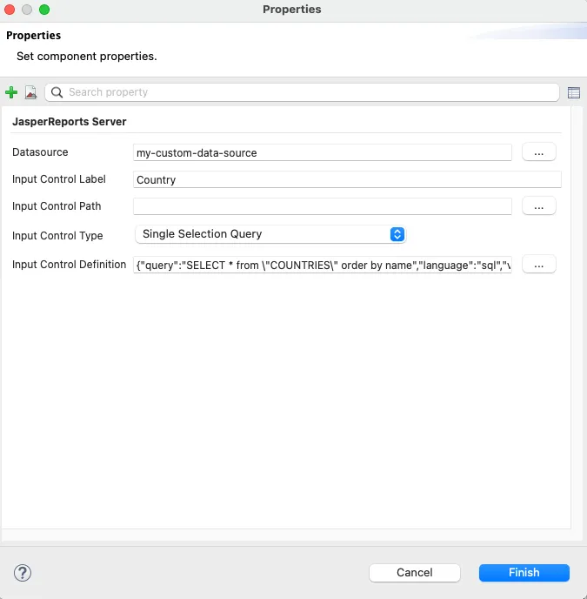
Task: Open the Input Control Definition ellipsis button
Action: [x=539, y=265]
